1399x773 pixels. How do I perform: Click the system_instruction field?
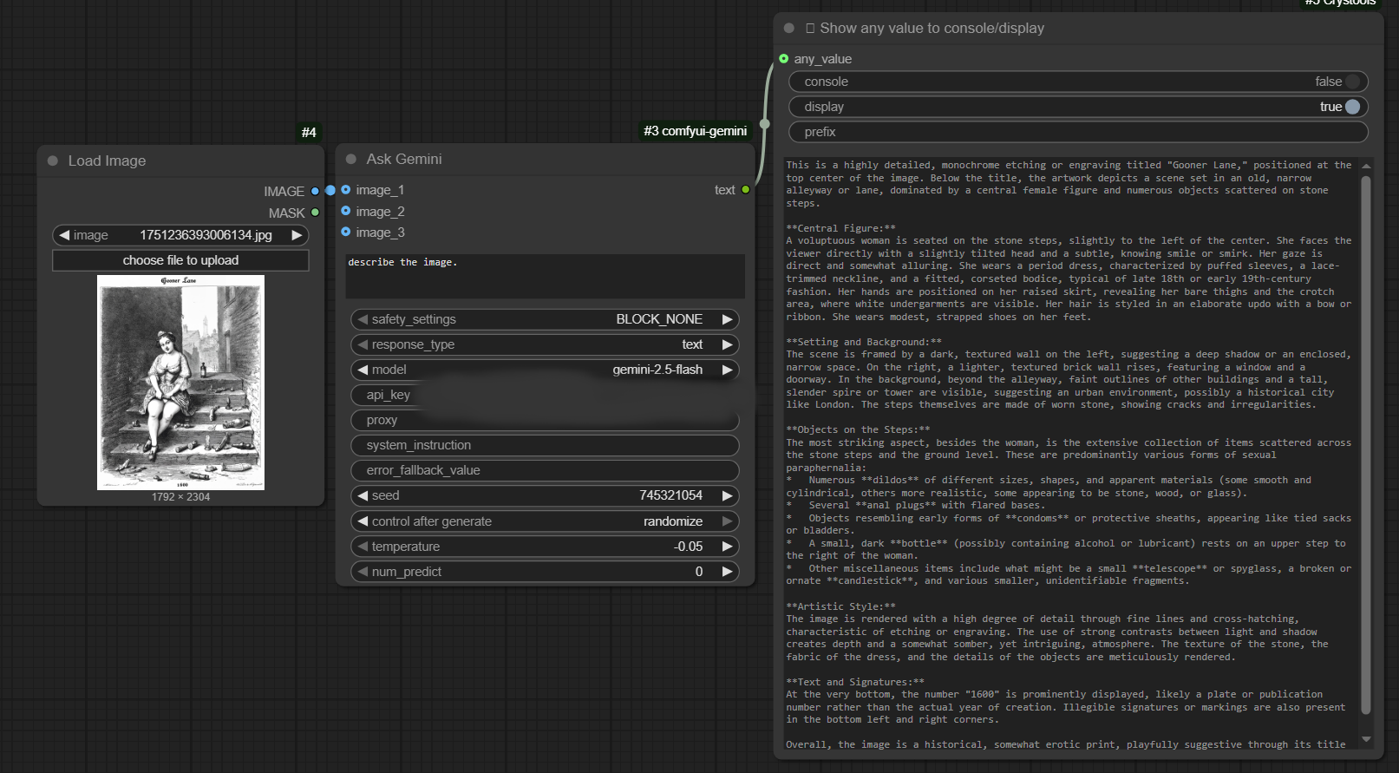(545, 445)
